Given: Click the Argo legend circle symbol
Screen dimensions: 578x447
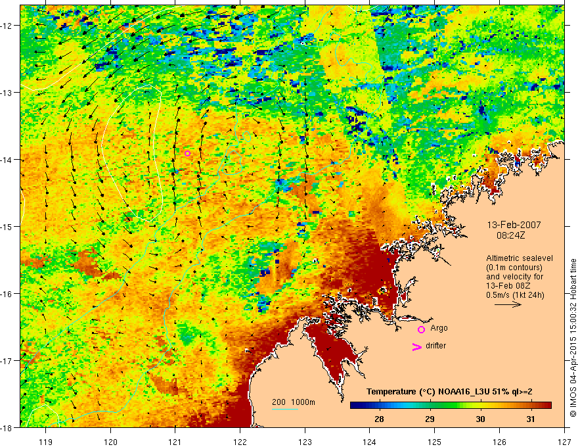Looking at the screenshot, I should click(x=421, y=329).
